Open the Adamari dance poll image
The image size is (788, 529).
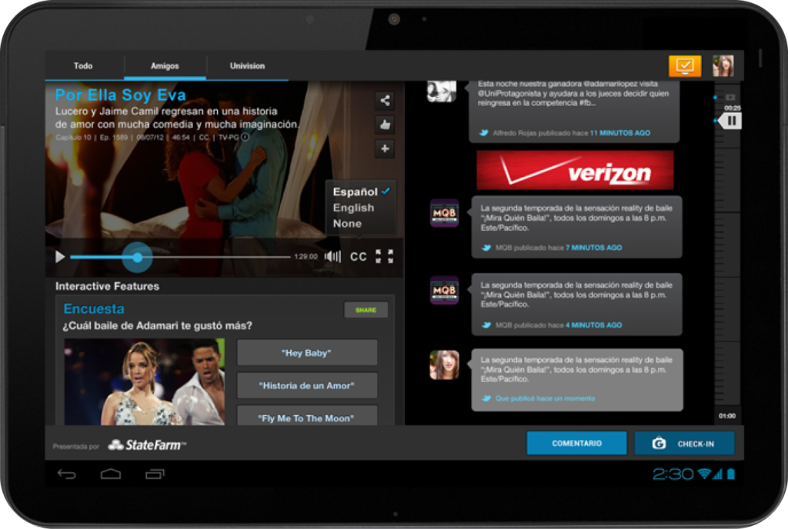point(144,382)
